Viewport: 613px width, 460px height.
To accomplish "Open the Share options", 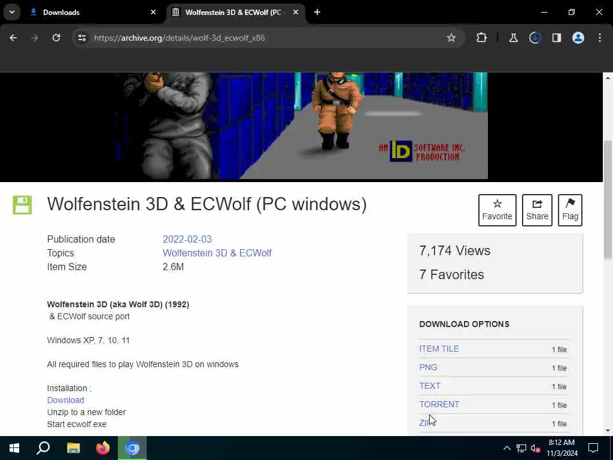I will (x=537, y=210).
